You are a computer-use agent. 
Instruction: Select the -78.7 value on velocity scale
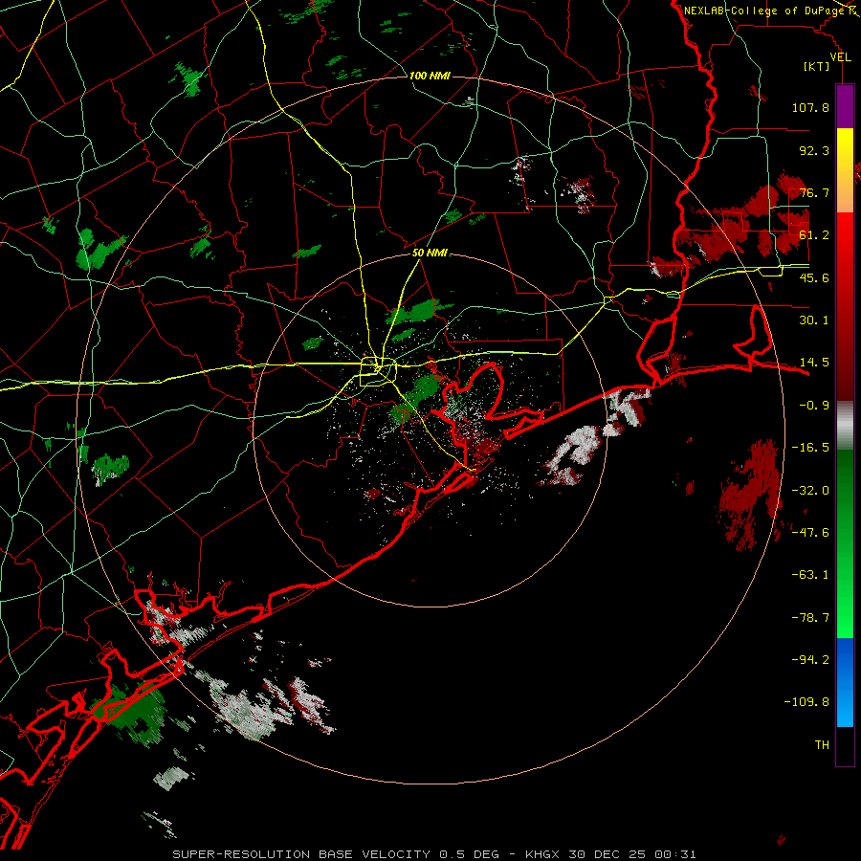click(810, 618)
